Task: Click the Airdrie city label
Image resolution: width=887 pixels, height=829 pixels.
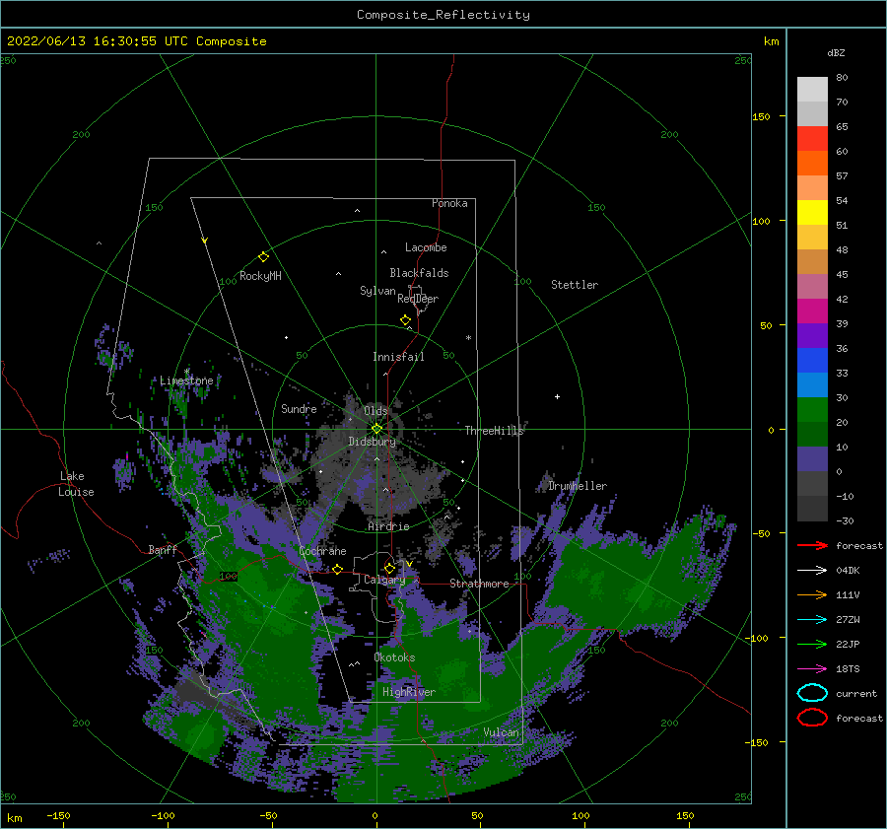Action: 388,526
